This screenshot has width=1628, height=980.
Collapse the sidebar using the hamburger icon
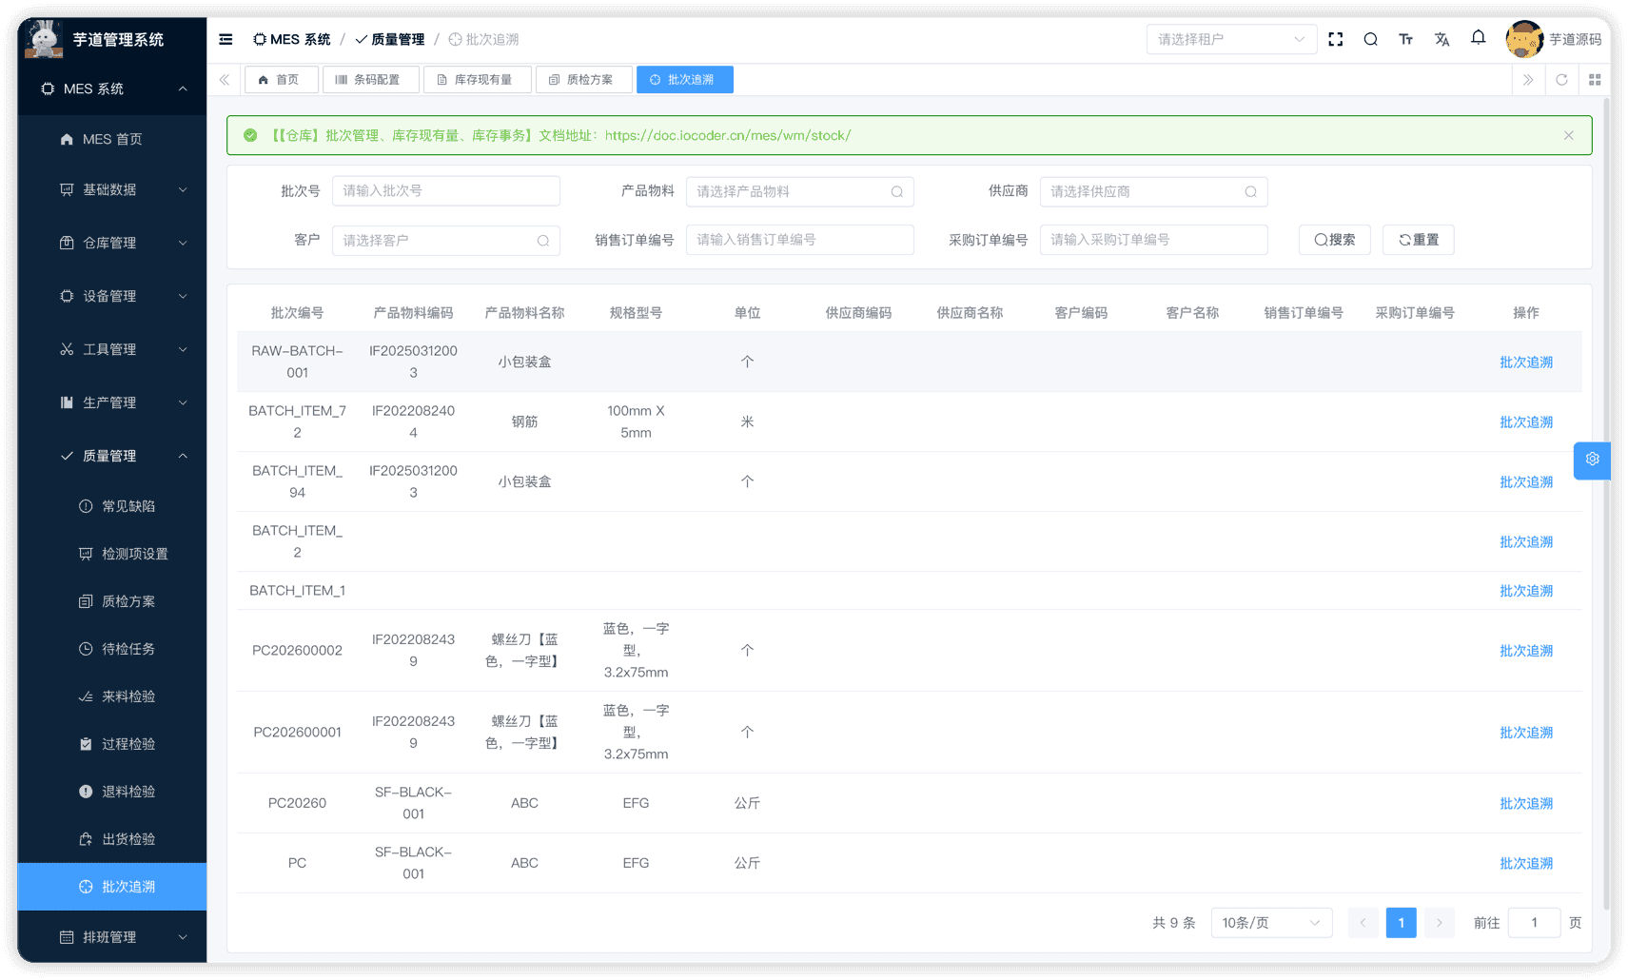tap(225, 39)
